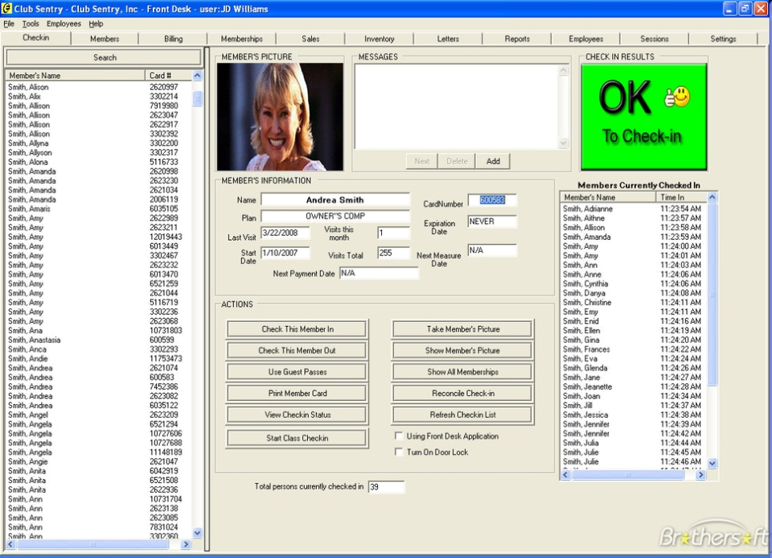Click Check This Member Out
The width and height of the screenshot is (772, 558).
click(x=298, y=350)
